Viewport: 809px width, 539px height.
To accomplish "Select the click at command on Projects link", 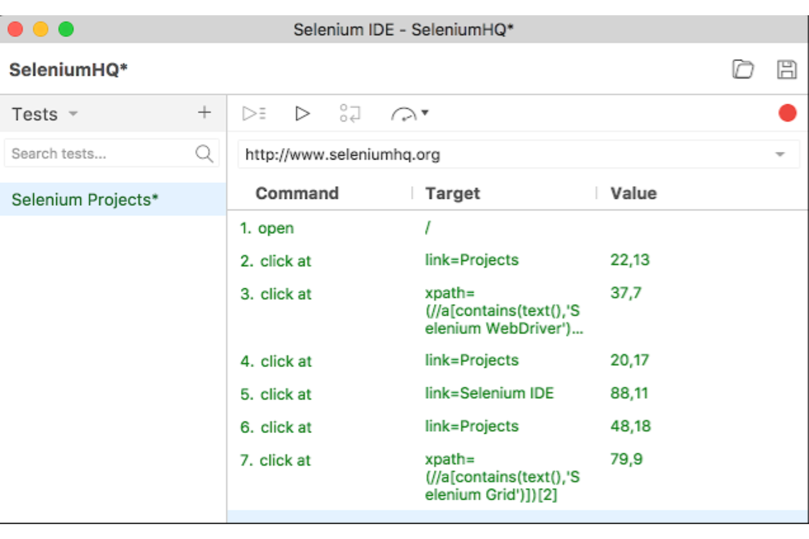I will 285,261.
